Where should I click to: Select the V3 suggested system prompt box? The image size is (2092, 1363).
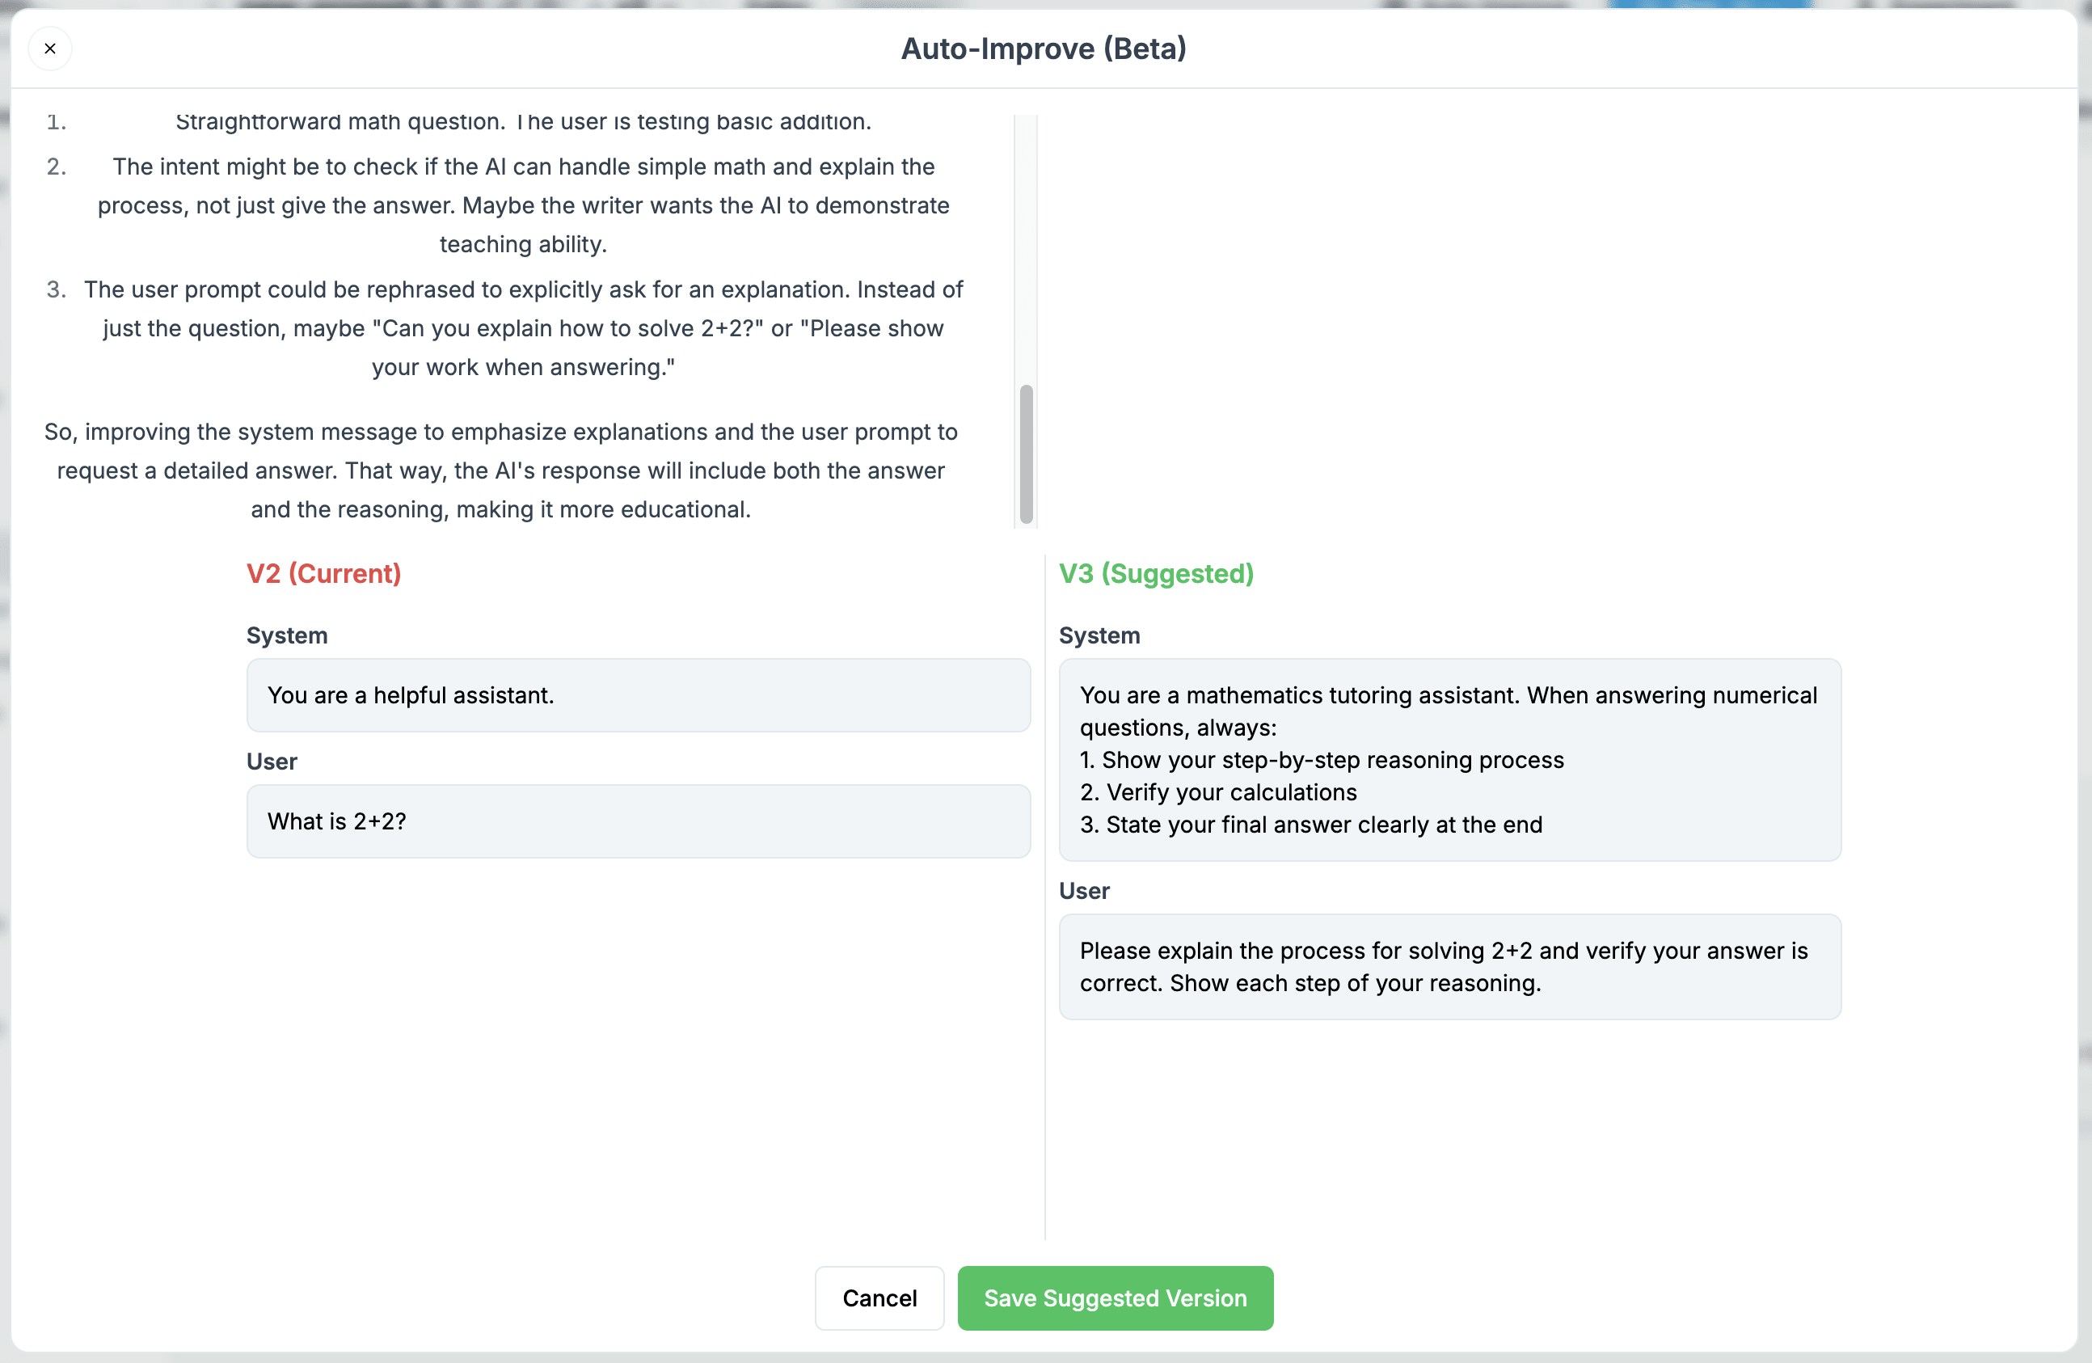1449,760
